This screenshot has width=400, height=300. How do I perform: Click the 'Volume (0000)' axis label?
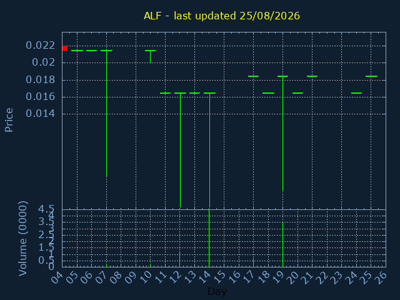click(23, 239)
